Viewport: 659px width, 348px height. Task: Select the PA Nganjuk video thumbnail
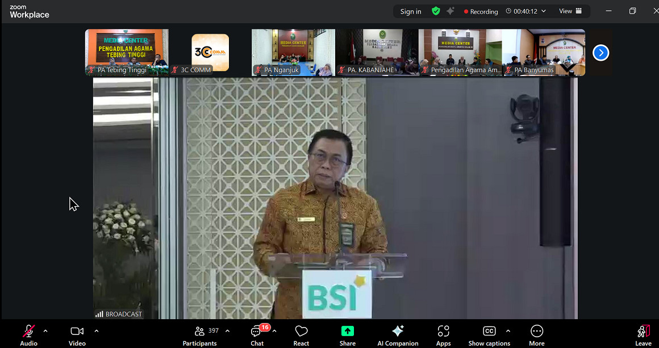pos(293,52)
